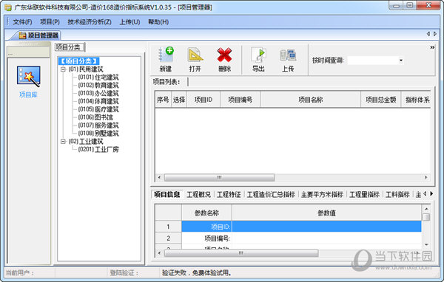Switch to the 工程特征 tab
The height and width of the screenshot is (282, 444).
pyautogui.click(x=229, y=194)
